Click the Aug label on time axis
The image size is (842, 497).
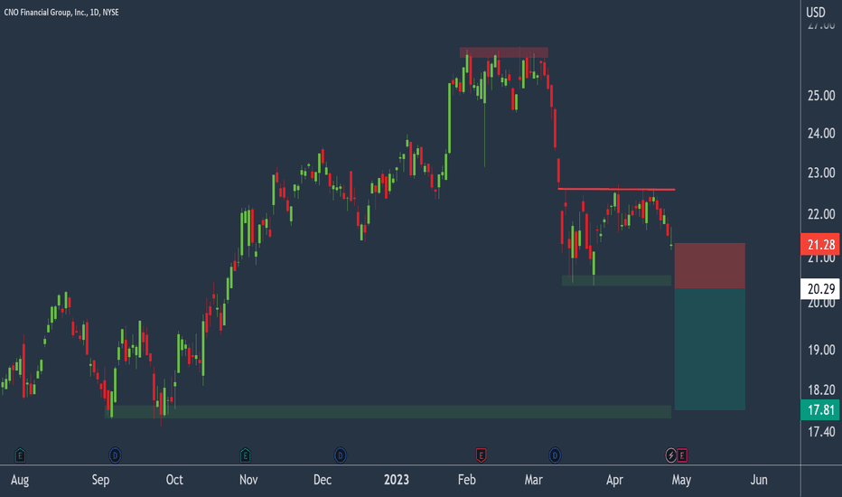tap(20, 480)
